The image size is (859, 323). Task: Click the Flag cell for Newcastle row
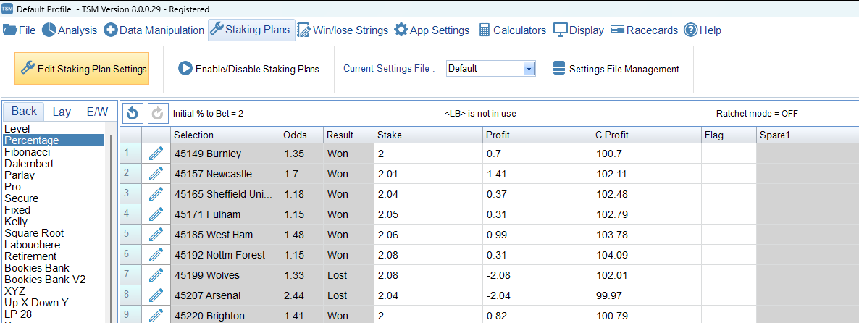click(x=728, y=174)
